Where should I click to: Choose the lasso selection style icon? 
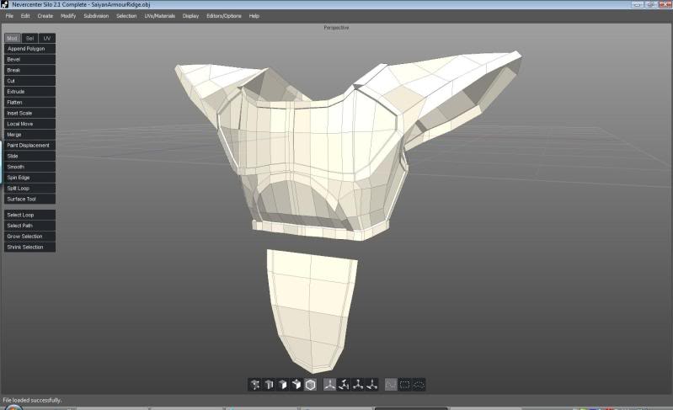[419, 385]
